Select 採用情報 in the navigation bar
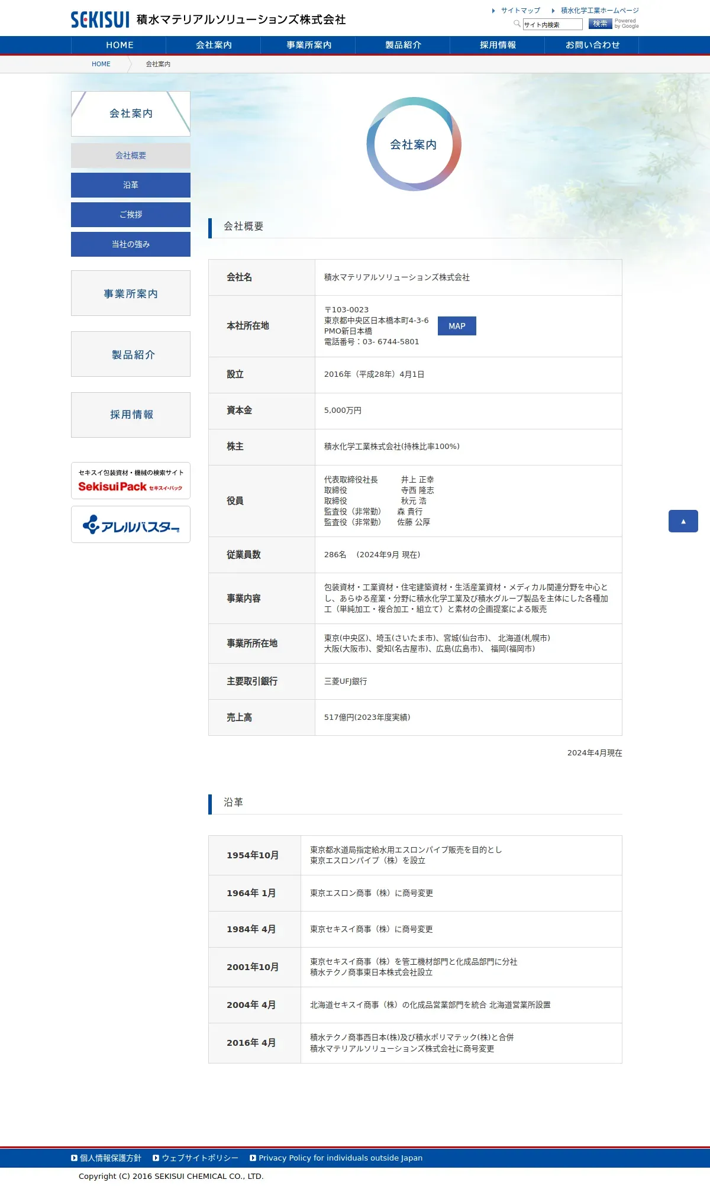 498,45
